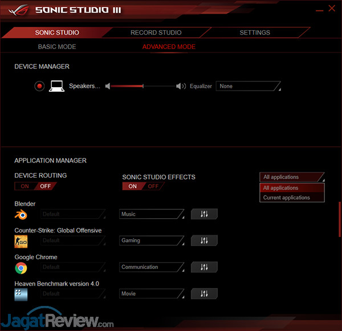Mute using the low volume speaker icon
Image resolution: width=342 pixels, height=331 pixels.
coord(108,86)
